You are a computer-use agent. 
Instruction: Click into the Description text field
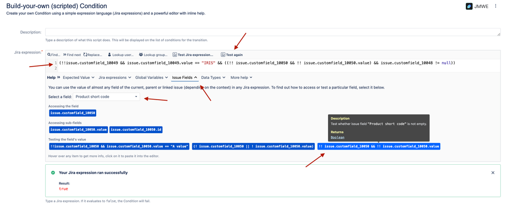point(273,32)
